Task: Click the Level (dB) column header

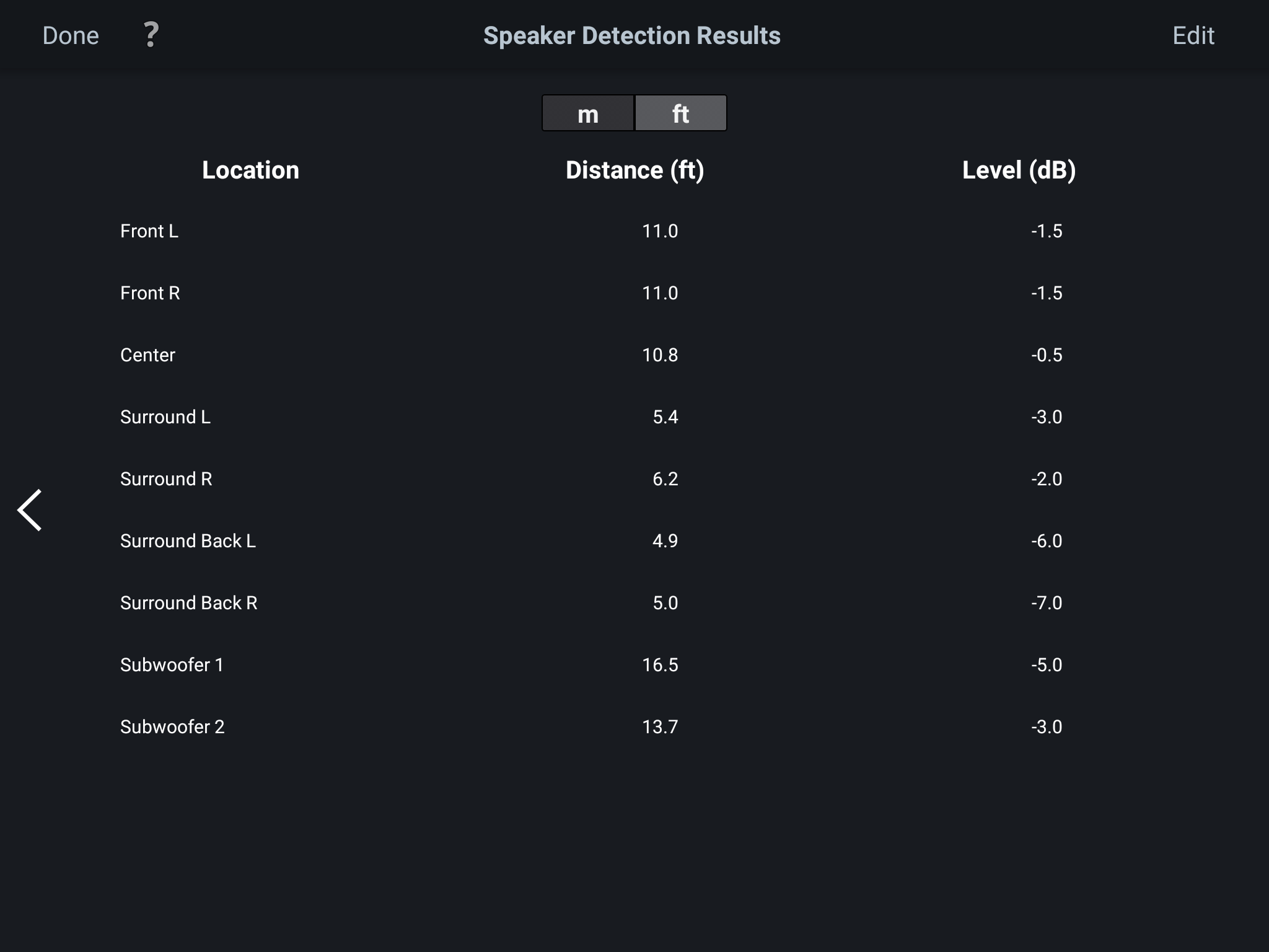Action: tap(1019, 170)
